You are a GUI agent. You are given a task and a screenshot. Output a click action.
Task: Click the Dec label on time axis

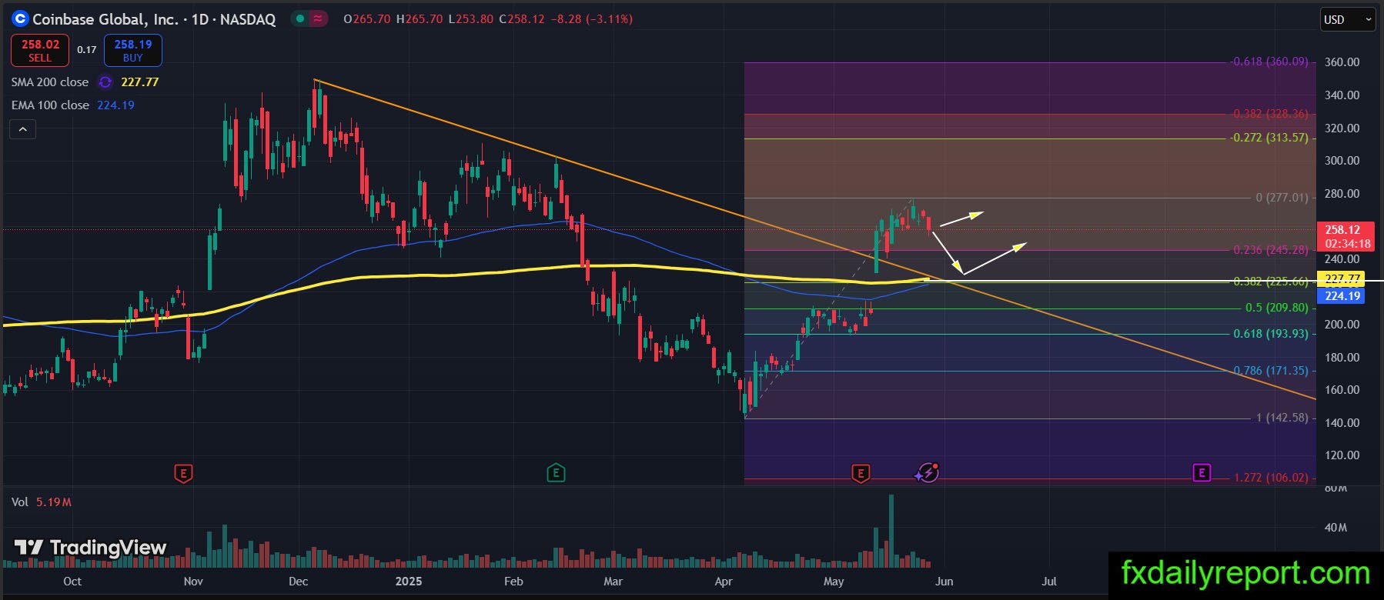(298, 582)
